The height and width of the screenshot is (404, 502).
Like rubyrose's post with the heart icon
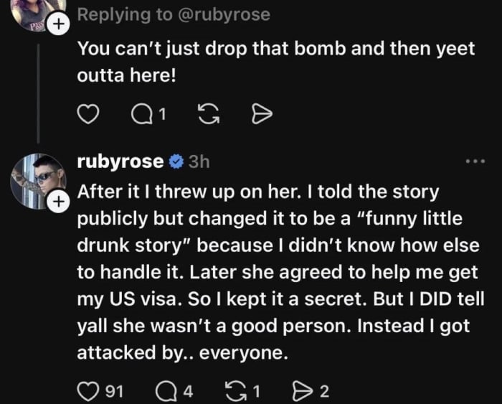[x=87, y=391]
